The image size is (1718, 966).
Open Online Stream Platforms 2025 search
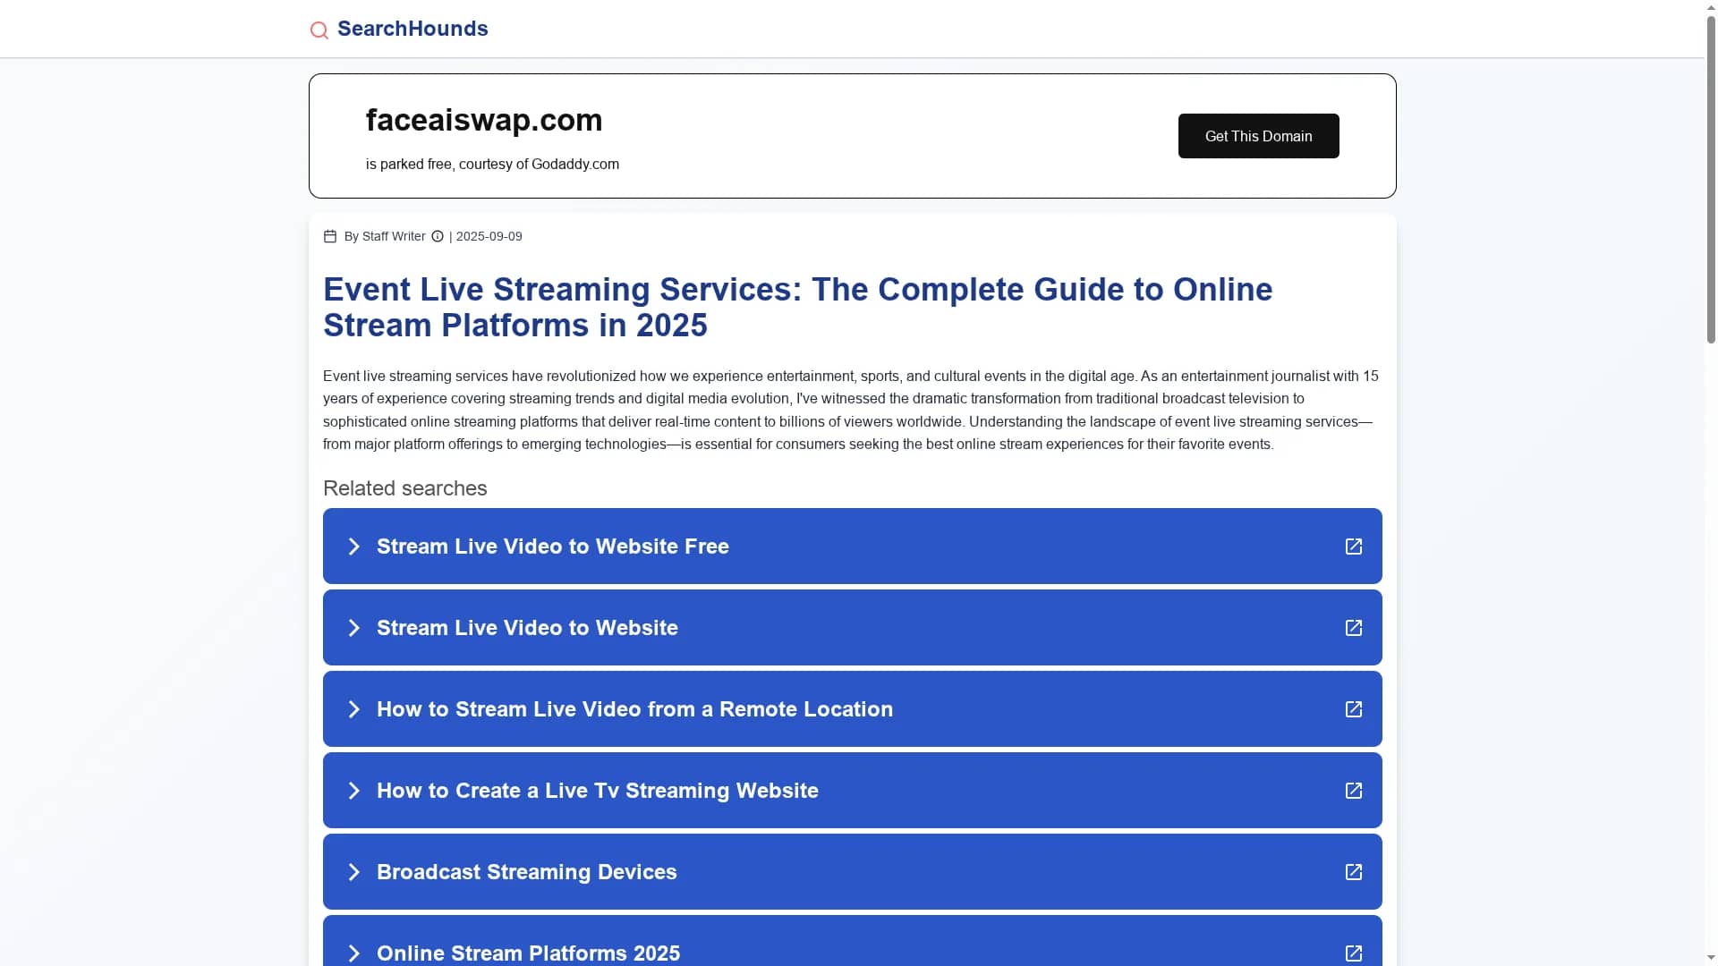pyautogui.click(x=852, y=940)
